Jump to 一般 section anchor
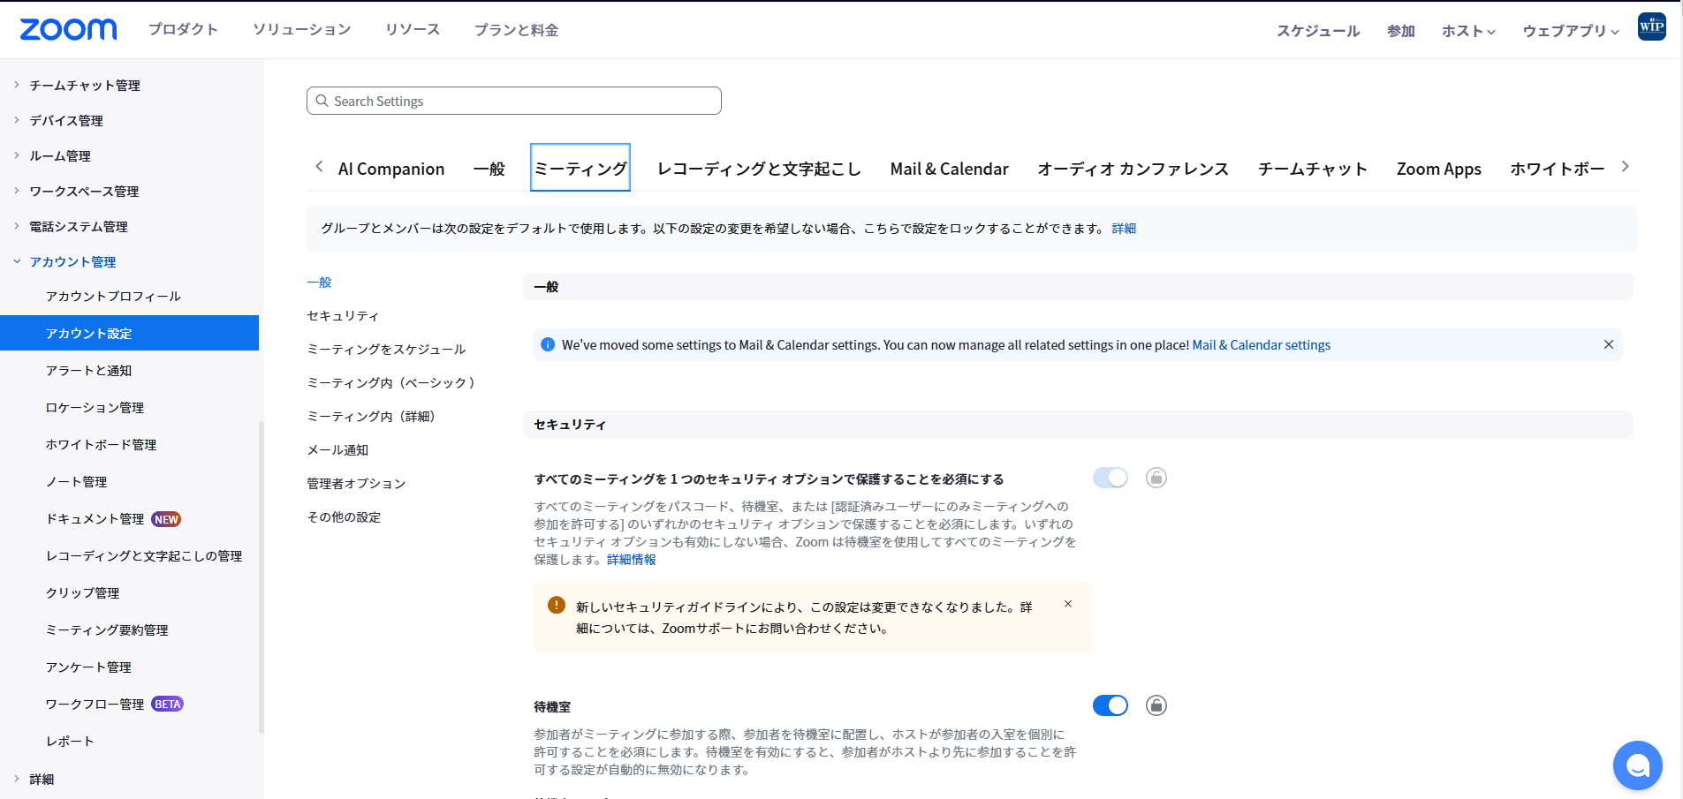Screen dimensions: 1683x799 [319, 282]
